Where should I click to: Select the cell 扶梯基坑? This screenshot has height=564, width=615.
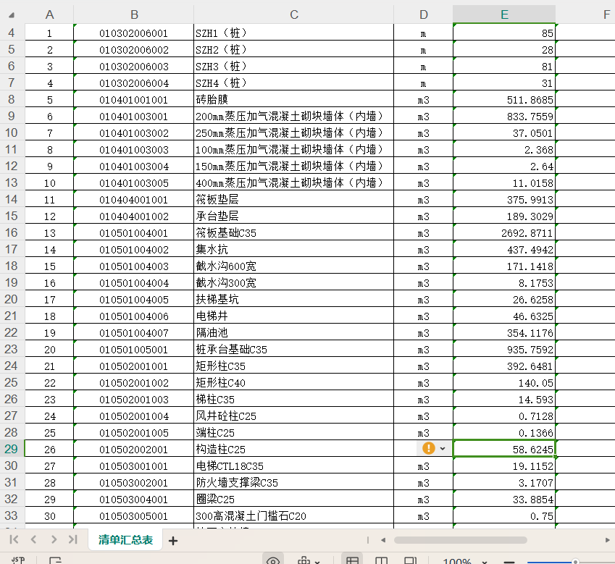pyautogui.click(x=294, y=299)
